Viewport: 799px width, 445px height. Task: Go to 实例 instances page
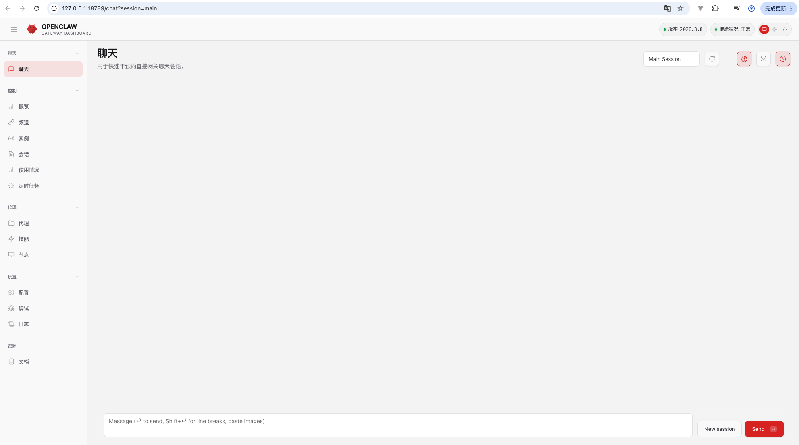click(x=43, y=138)
